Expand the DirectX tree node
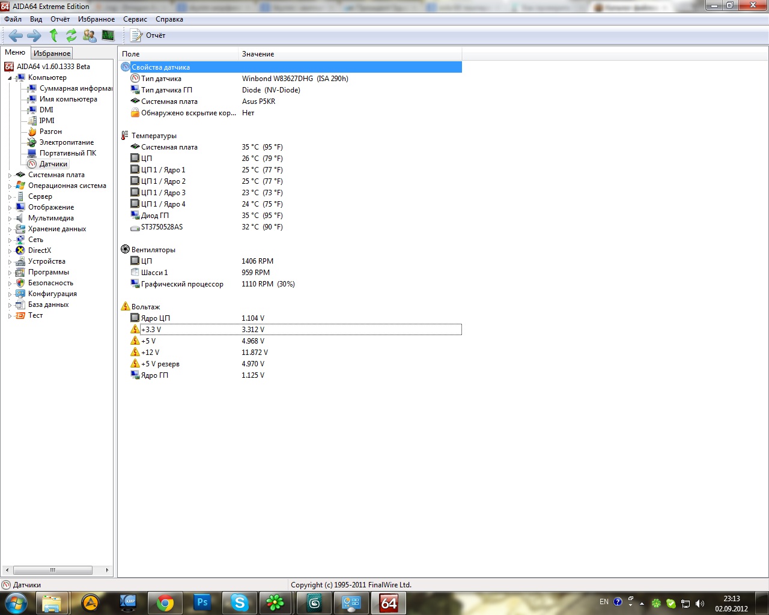Image resolution: width=769 pixels, height=615 pixels. (10, 251)
